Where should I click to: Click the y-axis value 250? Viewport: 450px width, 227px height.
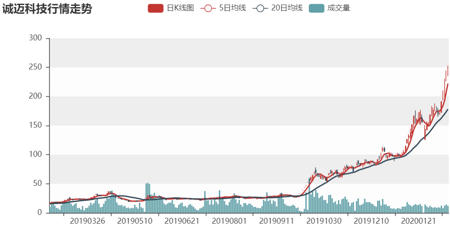[x=35, y=67]
